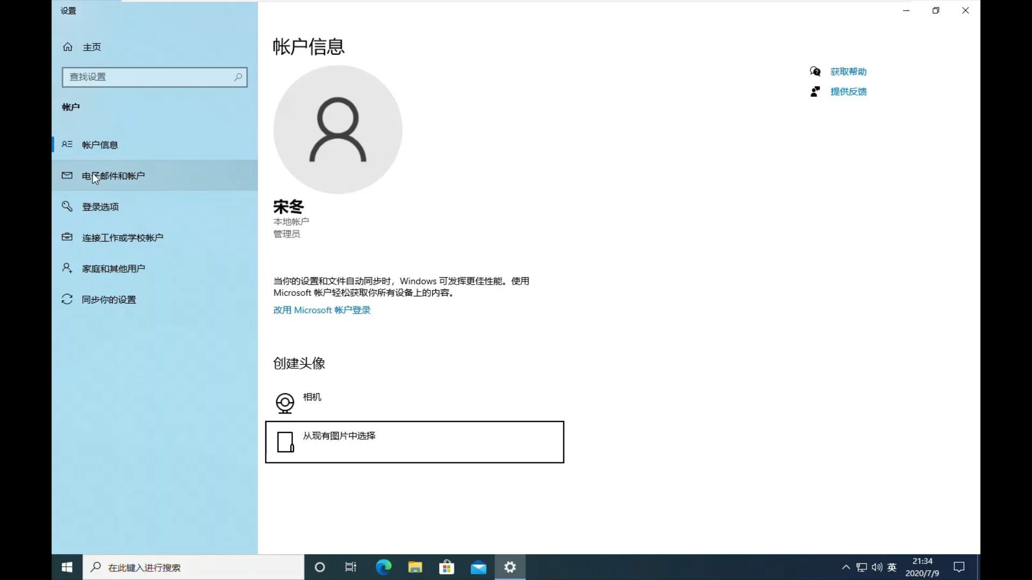Screen dimensions: 1032x580
Task: Click the envelope icon for 电子邮件和帐户
Action: tap(67, 175)
